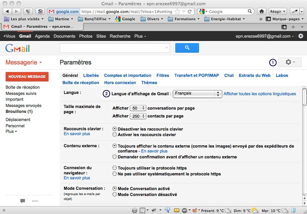The height and width of the screenshot is (214, 307).
Task: Open the Google account gear in the black bar
Action: [301, 36]
